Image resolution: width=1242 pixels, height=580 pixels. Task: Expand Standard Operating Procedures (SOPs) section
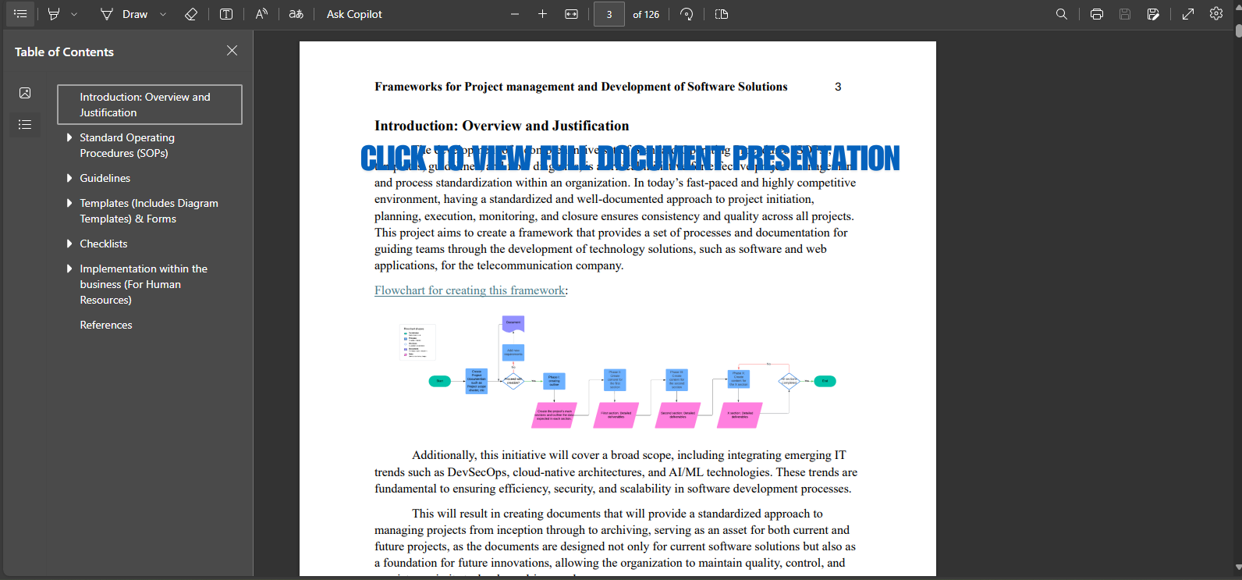[69, 137]
